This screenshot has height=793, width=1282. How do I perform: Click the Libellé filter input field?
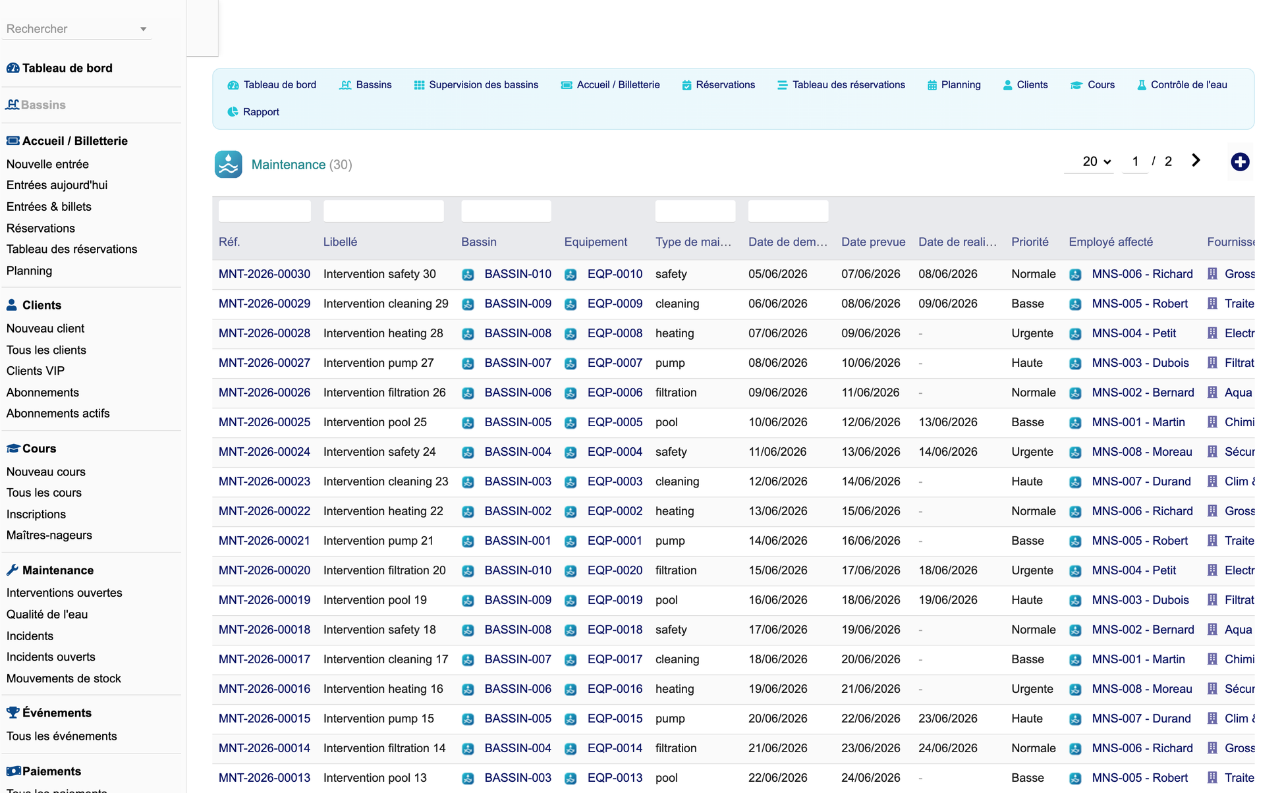click(x=383, y=211)
